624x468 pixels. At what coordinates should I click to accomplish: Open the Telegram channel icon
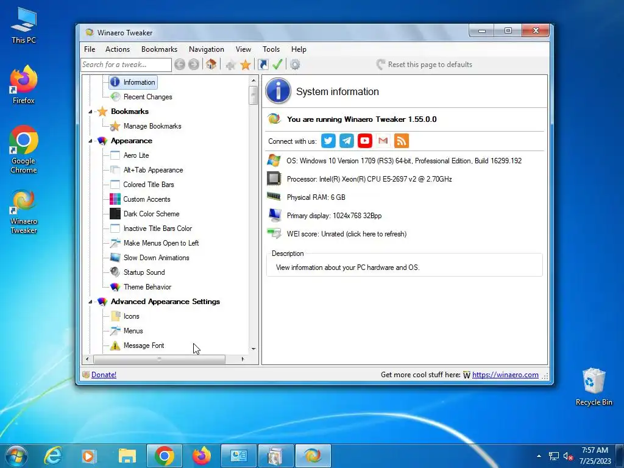click(347, 141)
